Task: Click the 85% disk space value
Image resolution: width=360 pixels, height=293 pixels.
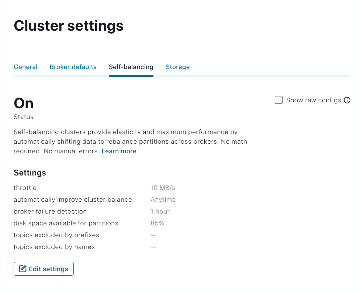Action: click(x=157, y=223)
